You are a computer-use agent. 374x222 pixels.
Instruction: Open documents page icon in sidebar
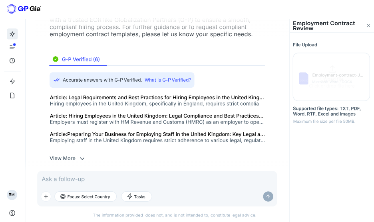pyautogui.click(x=12, y=95)
